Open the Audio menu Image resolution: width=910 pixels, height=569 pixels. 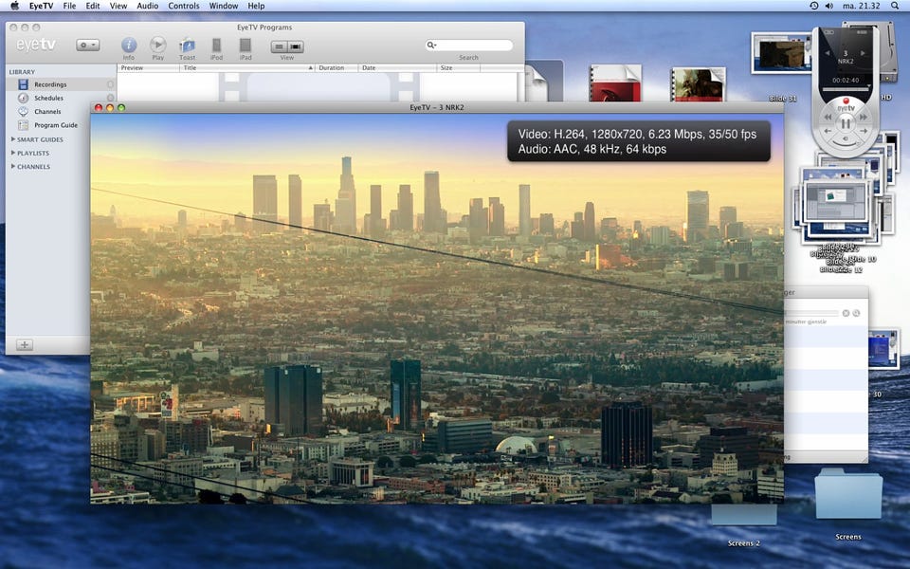point(147,6)
